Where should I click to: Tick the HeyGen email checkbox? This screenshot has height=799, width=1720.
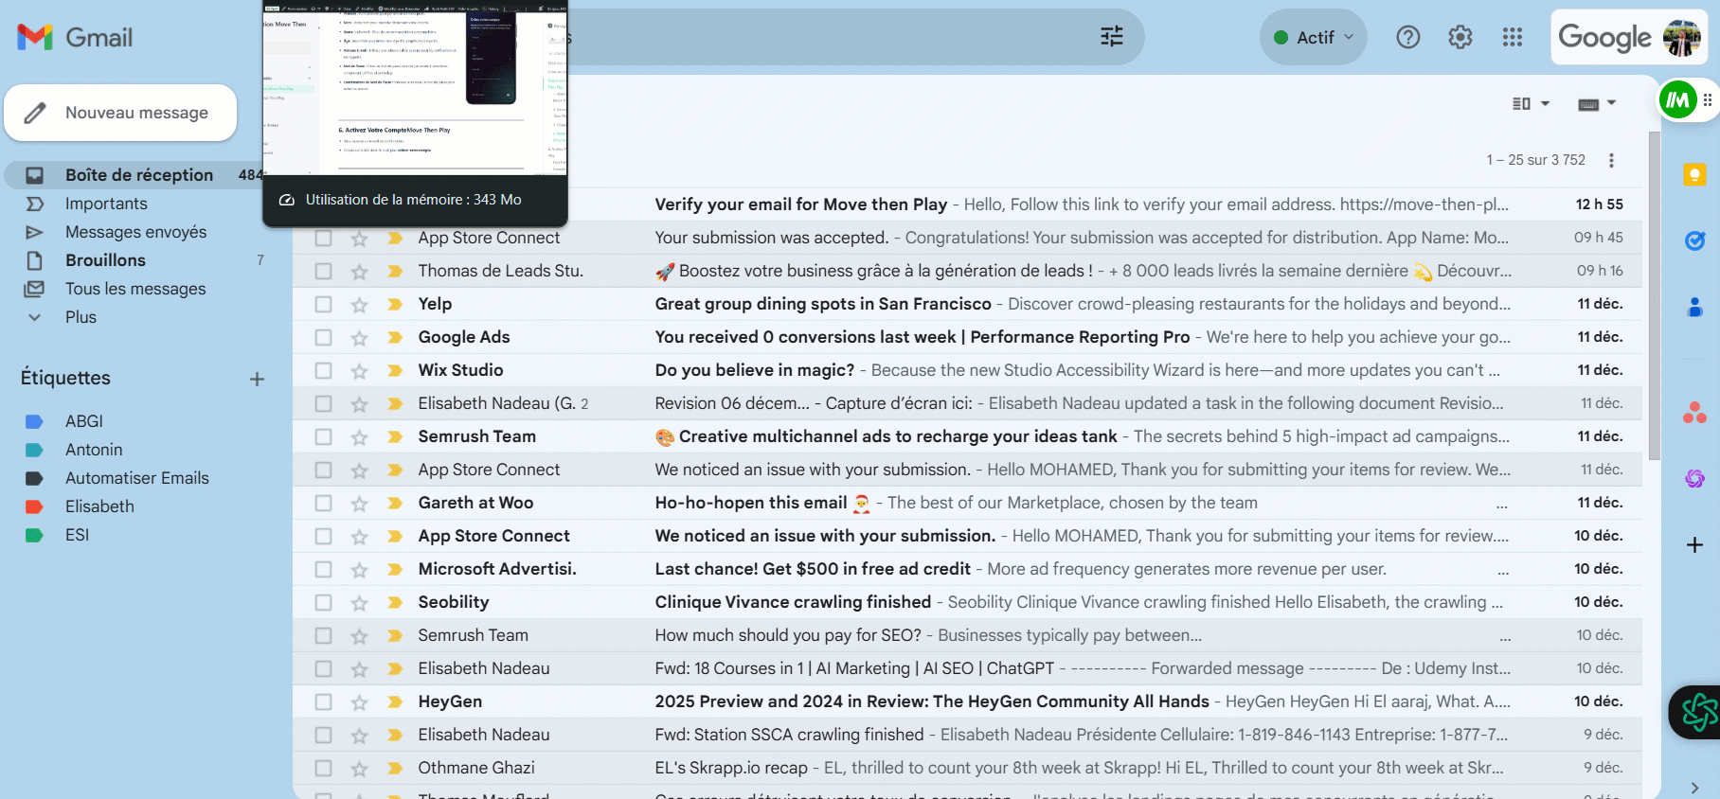[323, 702]
